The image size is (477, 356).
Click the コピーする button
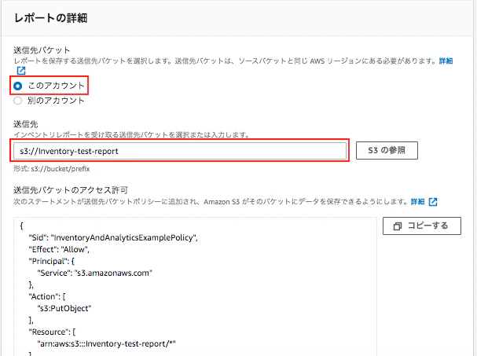tap(422, 226)
